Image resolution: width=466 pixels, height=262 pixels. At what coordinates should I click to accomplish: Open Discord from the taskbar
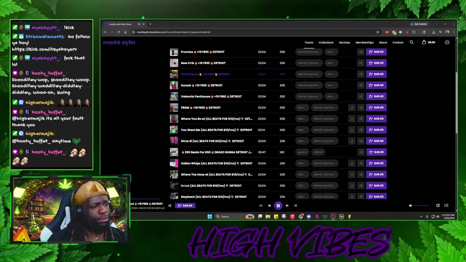pos(309,217)
